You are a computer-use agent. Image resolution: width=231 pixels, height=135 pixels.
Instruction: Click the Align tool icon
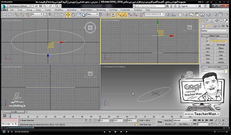[x=174, y=15]
